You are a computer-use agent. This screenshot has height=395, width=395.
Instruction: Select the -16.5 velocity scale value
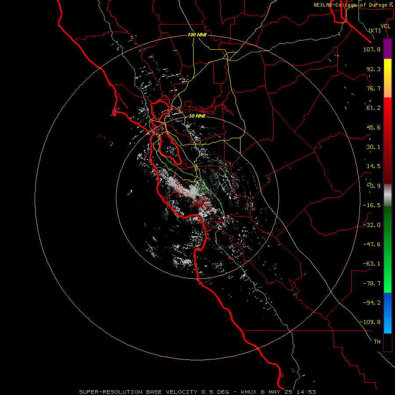[372, 205]
